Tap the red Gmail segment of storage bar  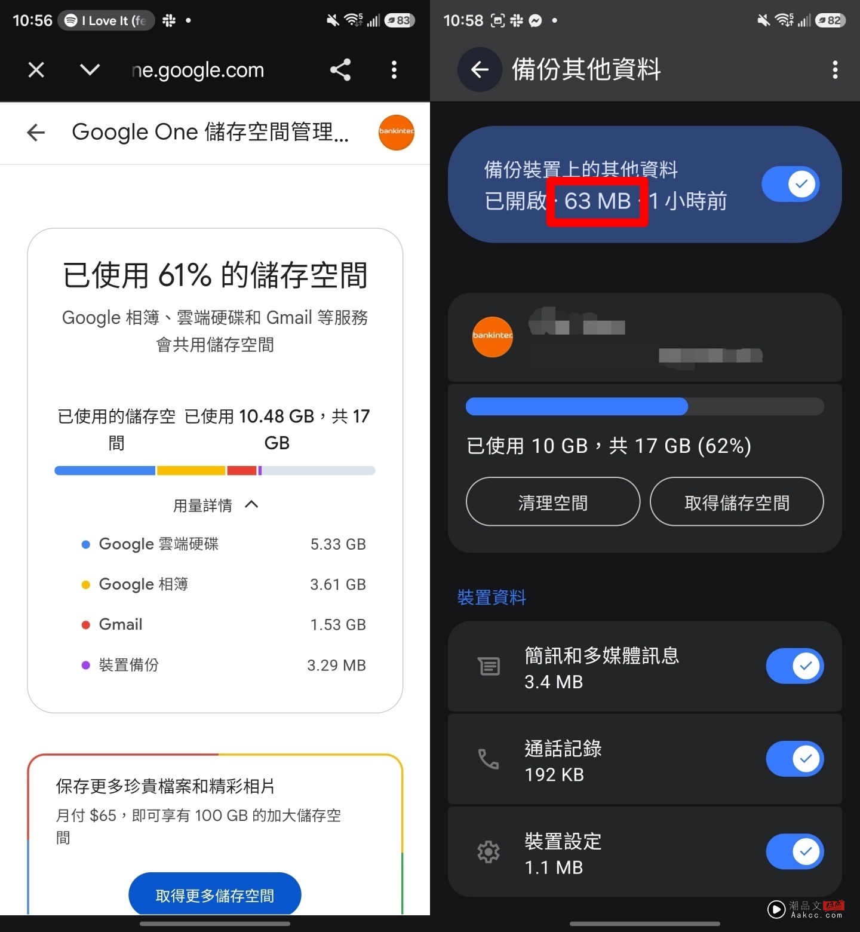[x=242, y=471]
